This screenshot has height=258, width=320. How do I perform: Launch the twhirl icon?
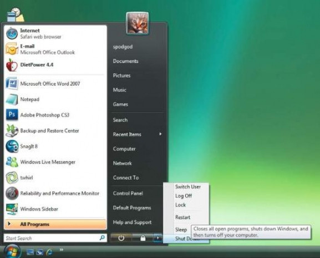[x=12, y=178]
